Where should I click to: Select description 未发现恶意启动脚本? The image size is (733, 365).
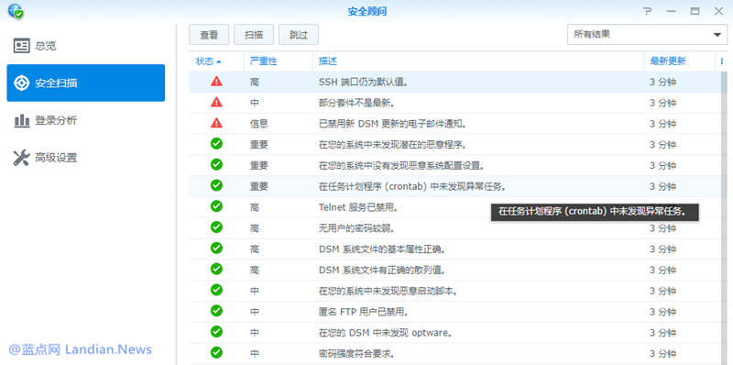click(388, 291)
